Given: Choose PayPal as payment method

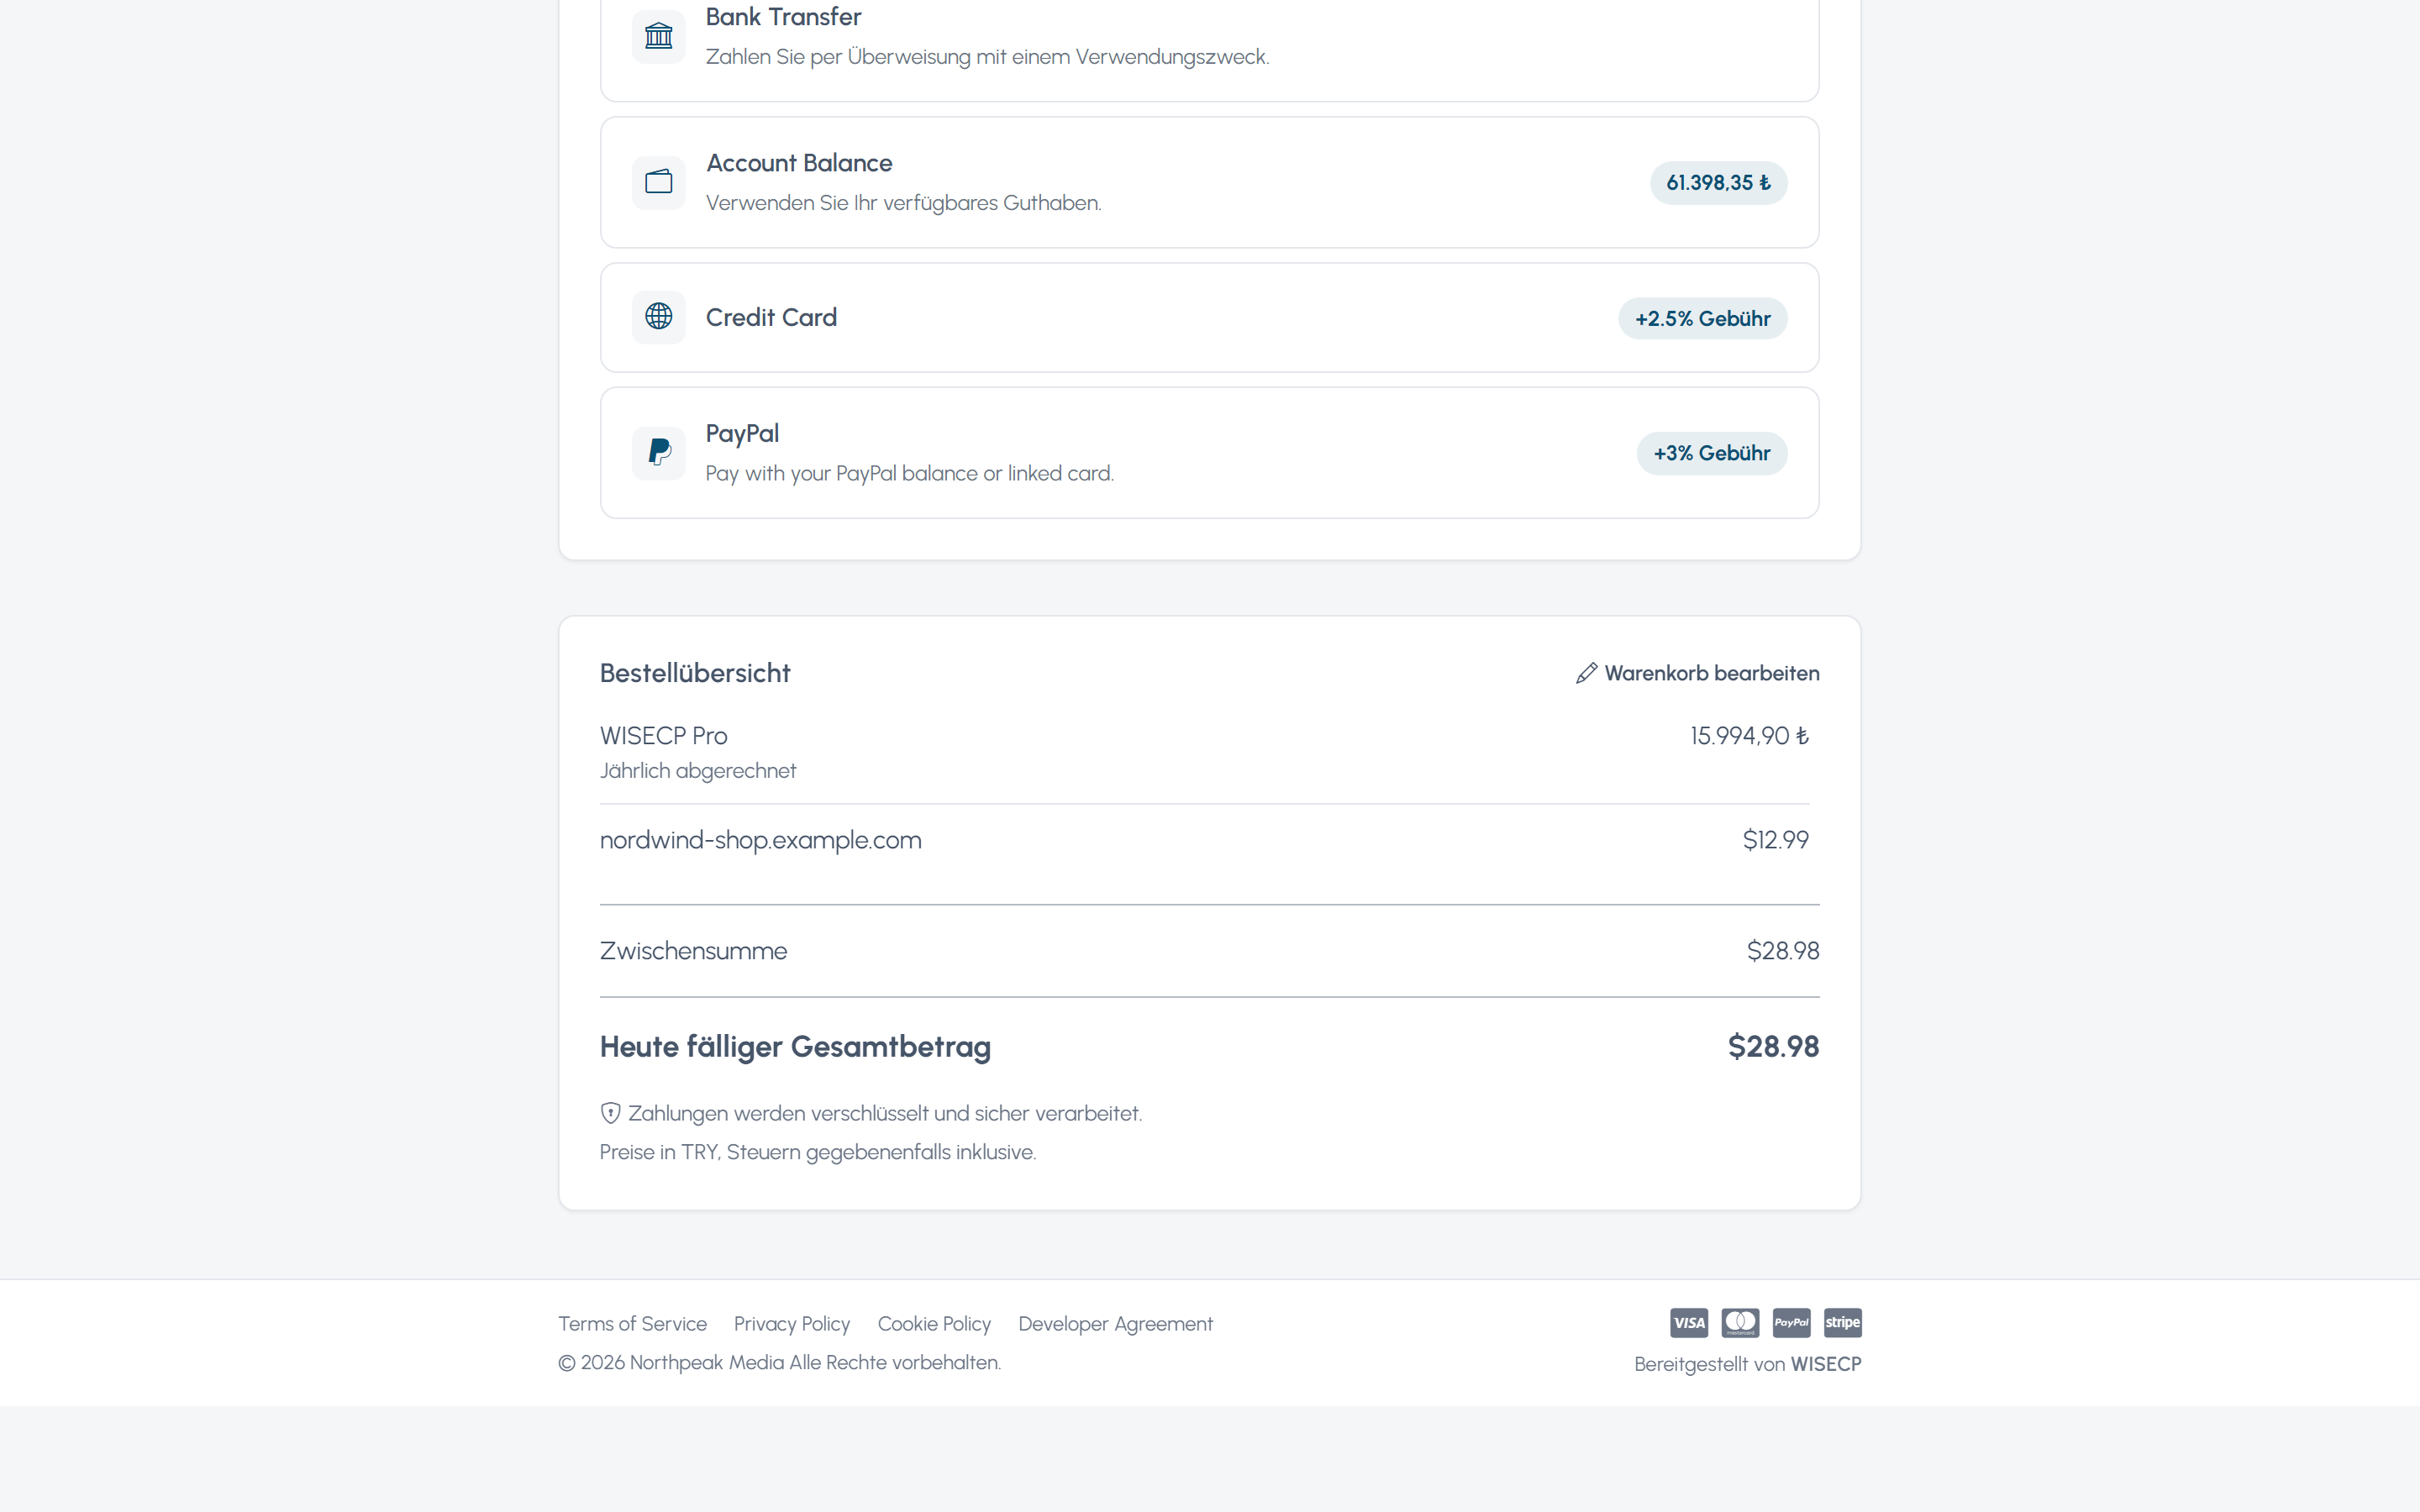Looking at the screenshot, I should pos(1209,452).
